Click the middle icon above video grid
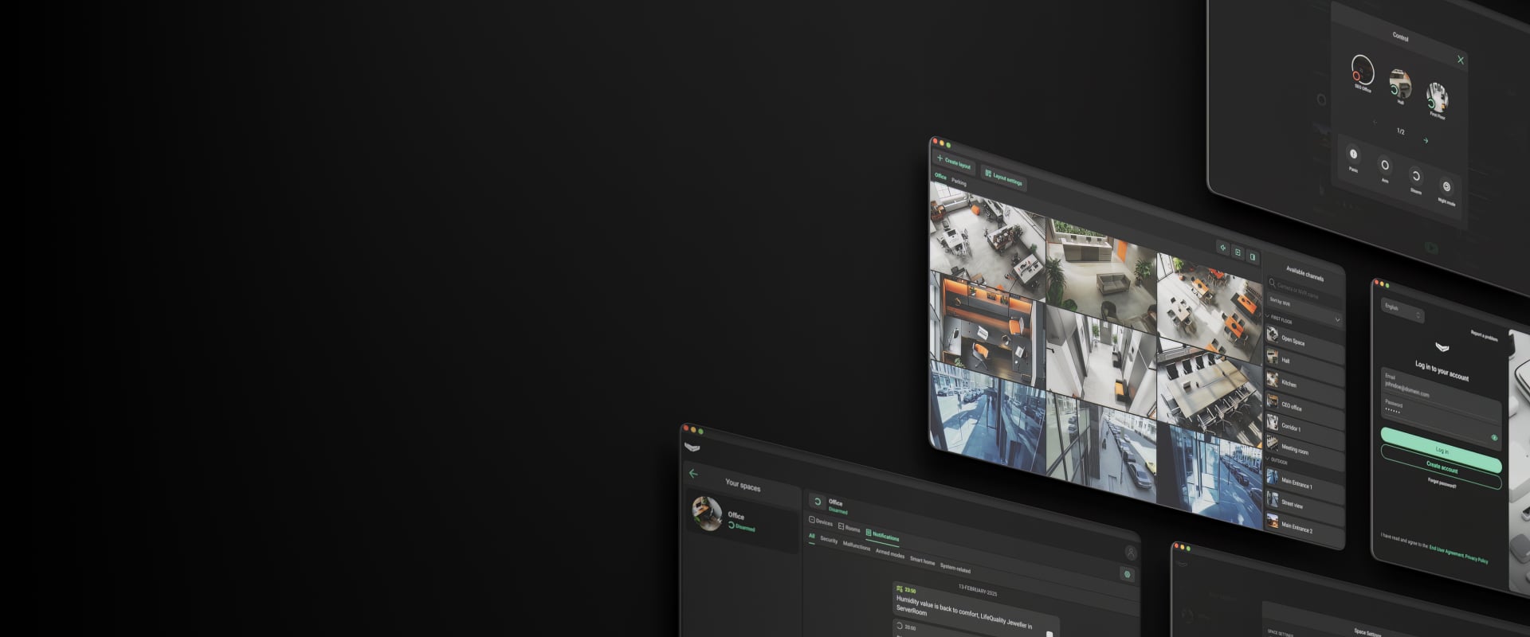The image size is (1530, 637). pyautogui.click(x=1238, y=252)
